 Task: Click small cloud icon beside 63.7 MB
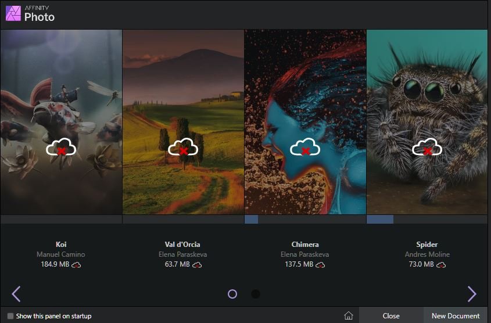coord(197,265)
